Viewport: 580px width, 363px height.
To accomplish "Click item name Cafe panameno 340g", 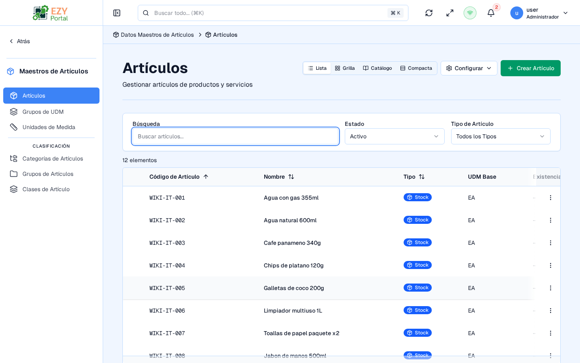I will 292,243.
